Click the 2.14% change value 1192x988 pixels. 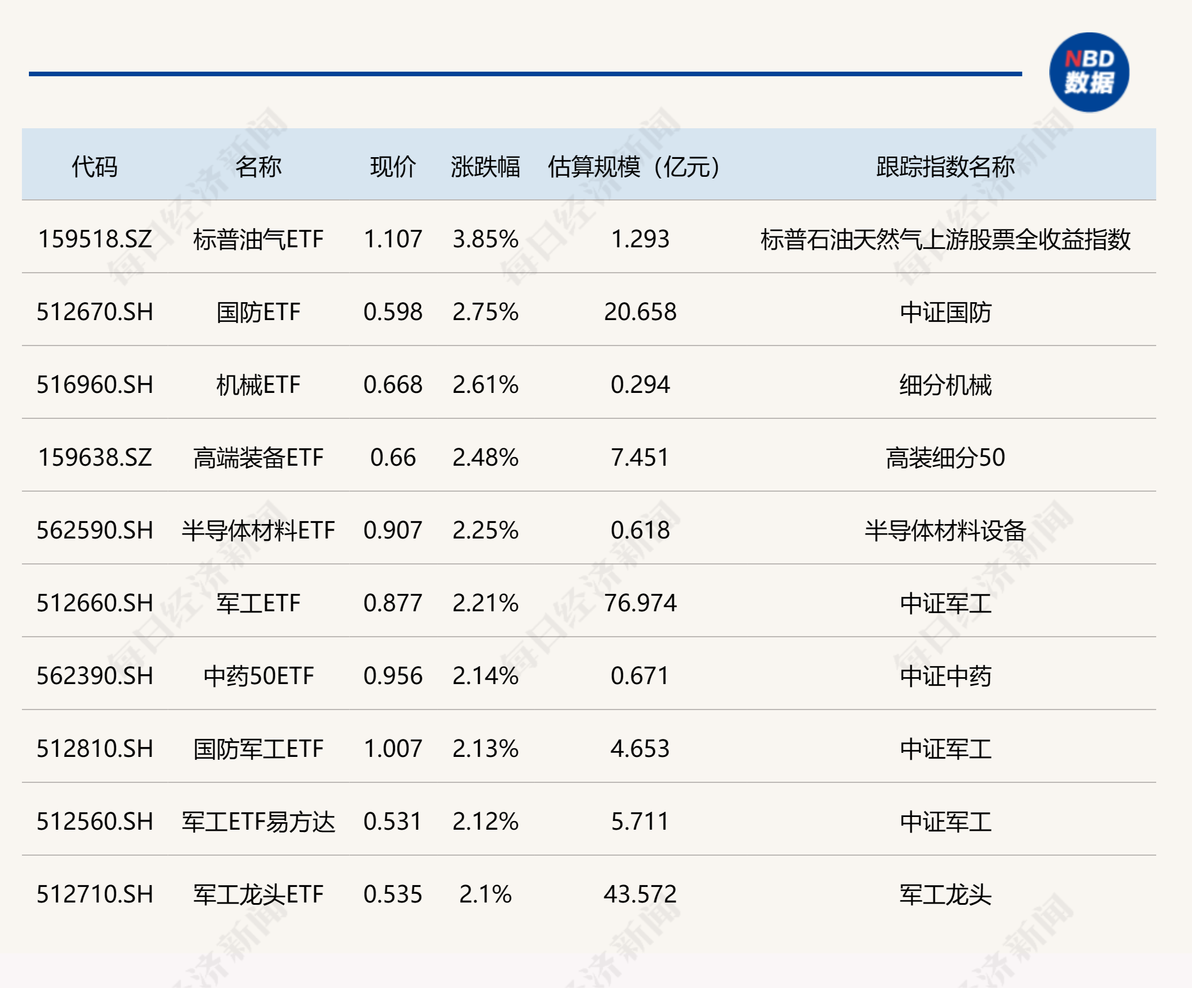486,676
